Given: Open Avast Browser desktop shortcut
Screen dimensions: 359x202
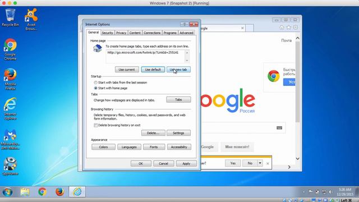Looking at the screenshot, I should pos(31,20).
